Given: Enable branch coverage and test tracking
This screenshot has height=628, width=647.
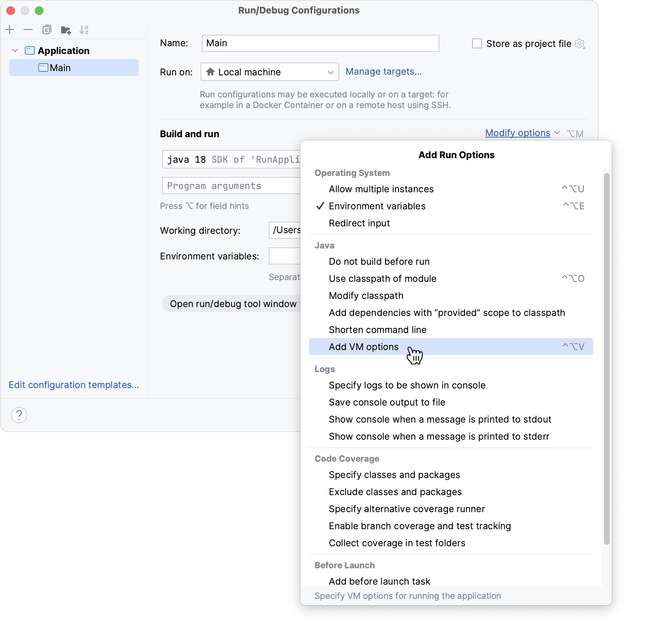Looking at the screenshot, I should tap(451, 526).
